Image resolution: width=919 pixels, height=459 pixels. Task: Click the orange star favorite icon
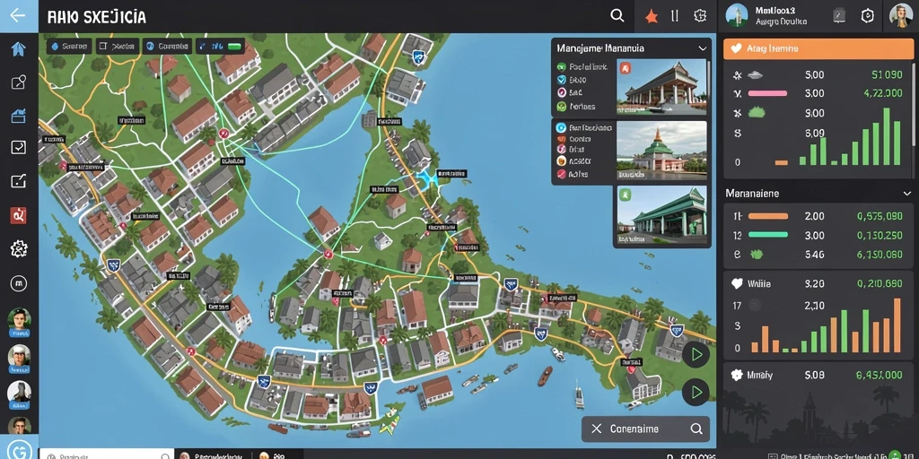(x=652, y=16)
